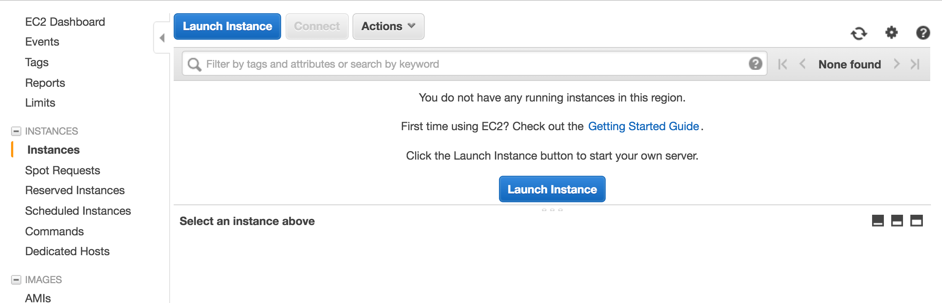Open Tags in sidebar
This screenshot has height=303, width=942.
tap(37, 62)
